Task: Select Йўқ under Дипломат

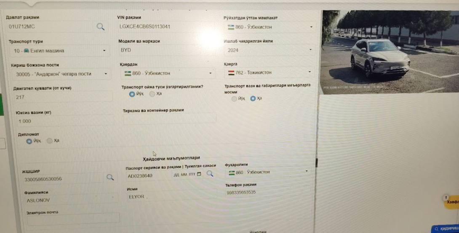Action: pyautogui.click(x=29, y=141)
